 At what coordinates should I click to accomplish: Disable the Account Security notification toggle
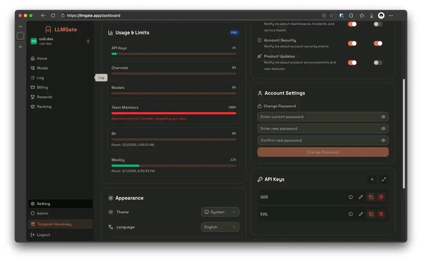352,43
